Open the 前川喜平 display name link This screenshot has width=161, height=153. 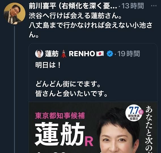[73, 6]
